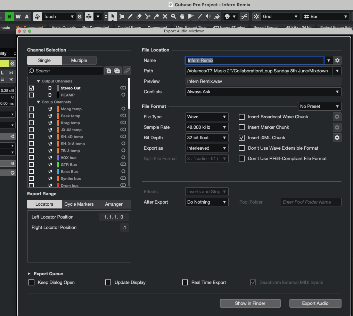Enable Insert Broadcast Wave Chunk
The width and height of the screenshot is (353, 316).
pos(241,117)
